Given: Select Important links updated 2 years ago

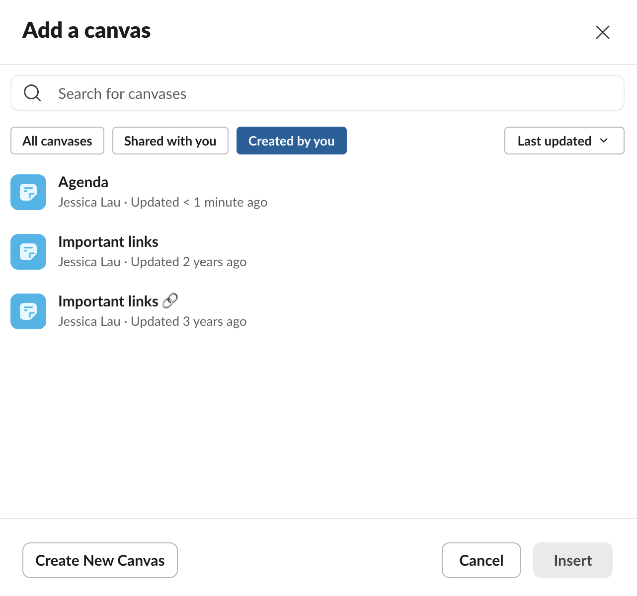Looking at the screenshot, I should click(x=108, y=242).
